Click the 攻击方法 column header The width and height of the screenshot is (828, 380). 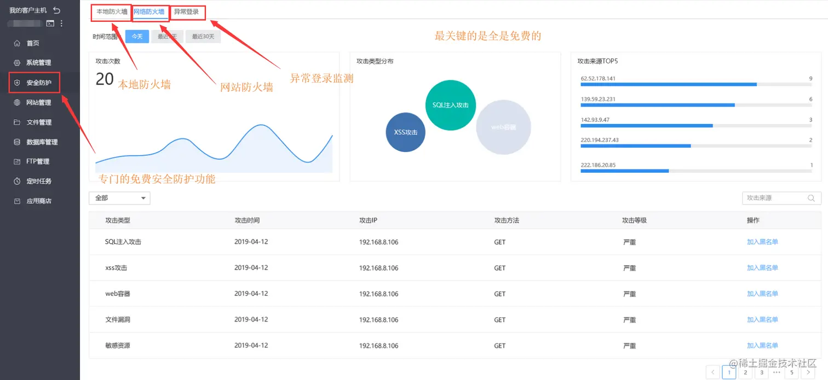pos(507,220)
